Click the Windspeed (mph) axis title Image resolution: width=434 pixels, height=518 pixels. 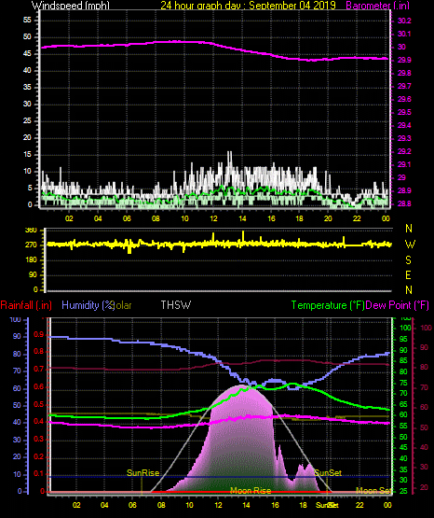[70, 6]
